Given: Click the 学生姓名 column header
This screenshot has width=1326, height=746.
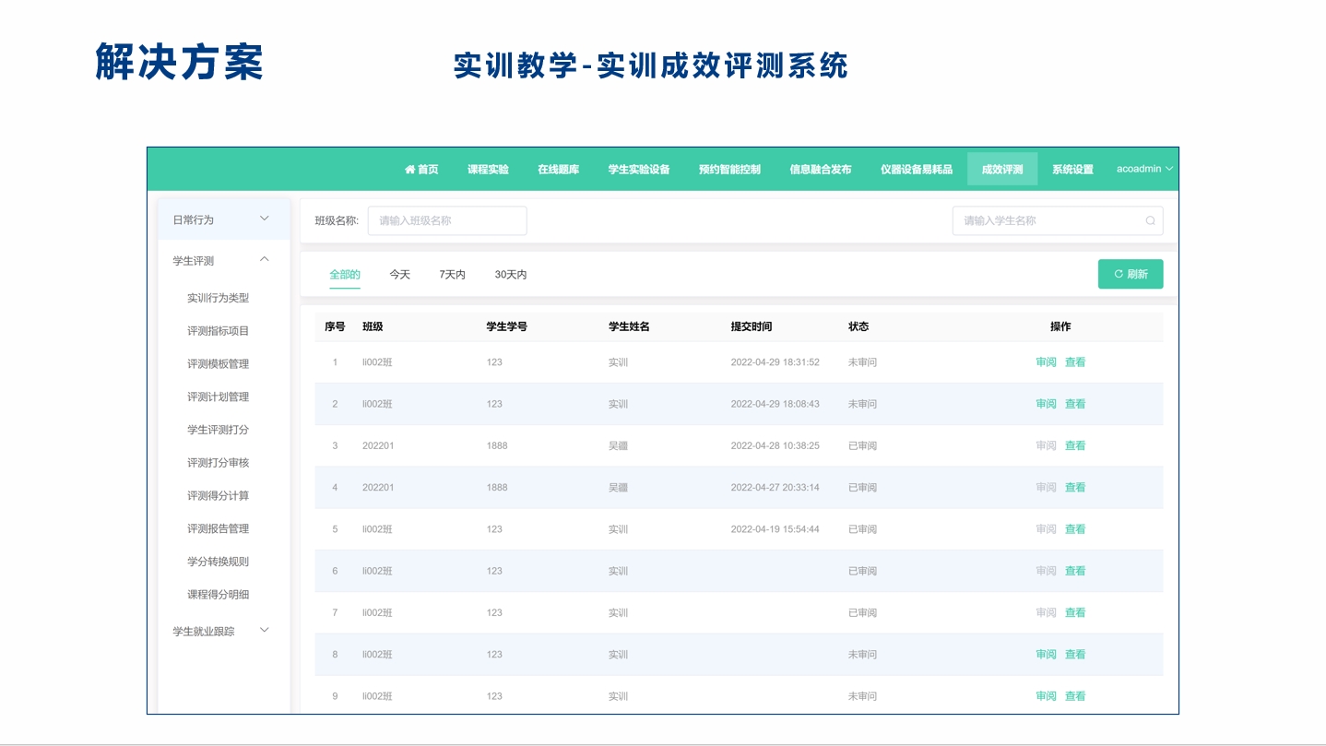Looking at the screenshot, I should 629,326.
